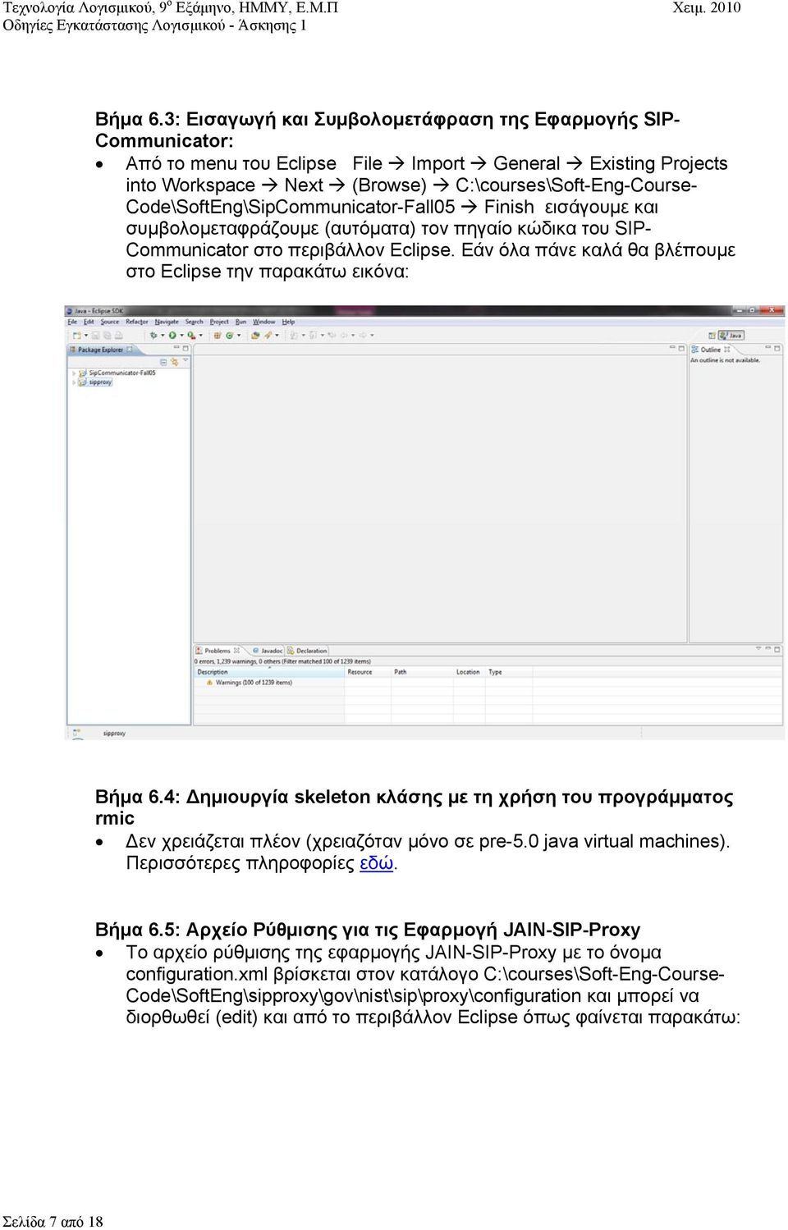788x1230 pixels.
Task: Click 'An outline is not available.' text
Action: point(725,360)
